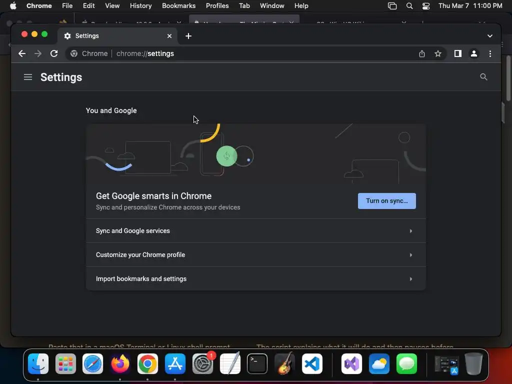Open the Help menu
Screen dimensions: 512x384
pyautogui.click(x=301, y=6)
